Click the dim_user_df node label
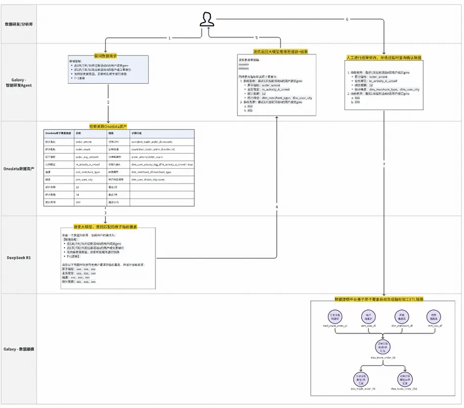The height and width of the screenshot is (408, 464). click(368, 325)
